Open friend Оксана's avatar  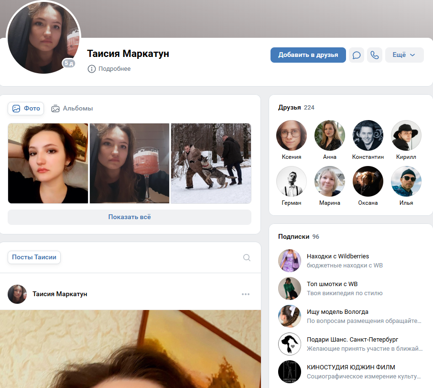[x=368, y=181]
